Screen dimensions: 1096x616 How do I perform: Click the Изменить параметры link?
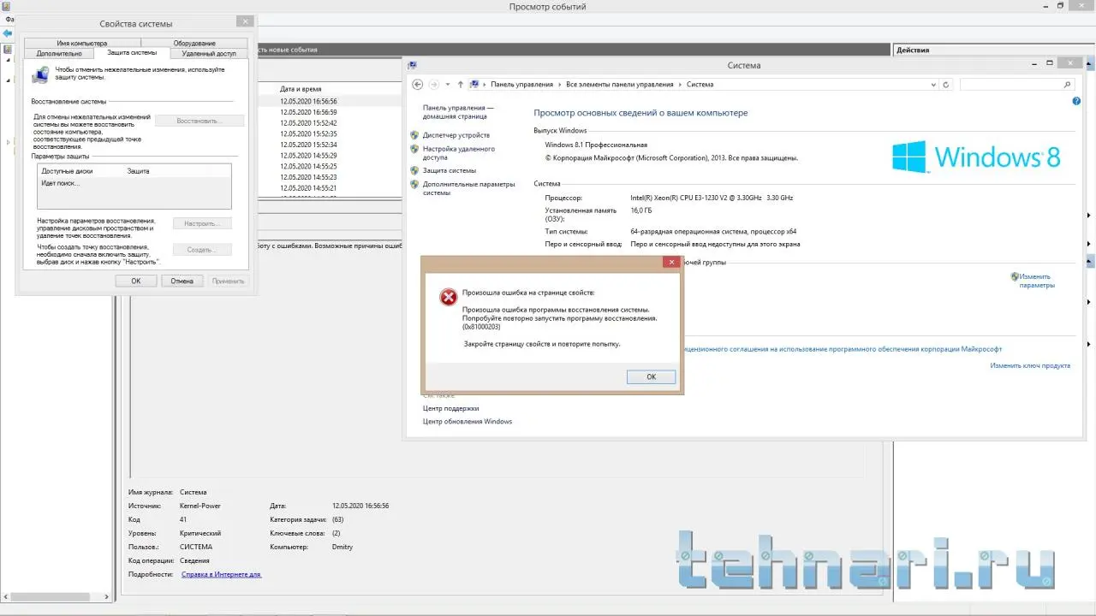[x=1035, y=281]
